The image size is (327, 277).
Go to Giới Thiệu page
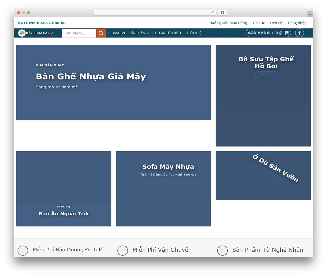195,33
